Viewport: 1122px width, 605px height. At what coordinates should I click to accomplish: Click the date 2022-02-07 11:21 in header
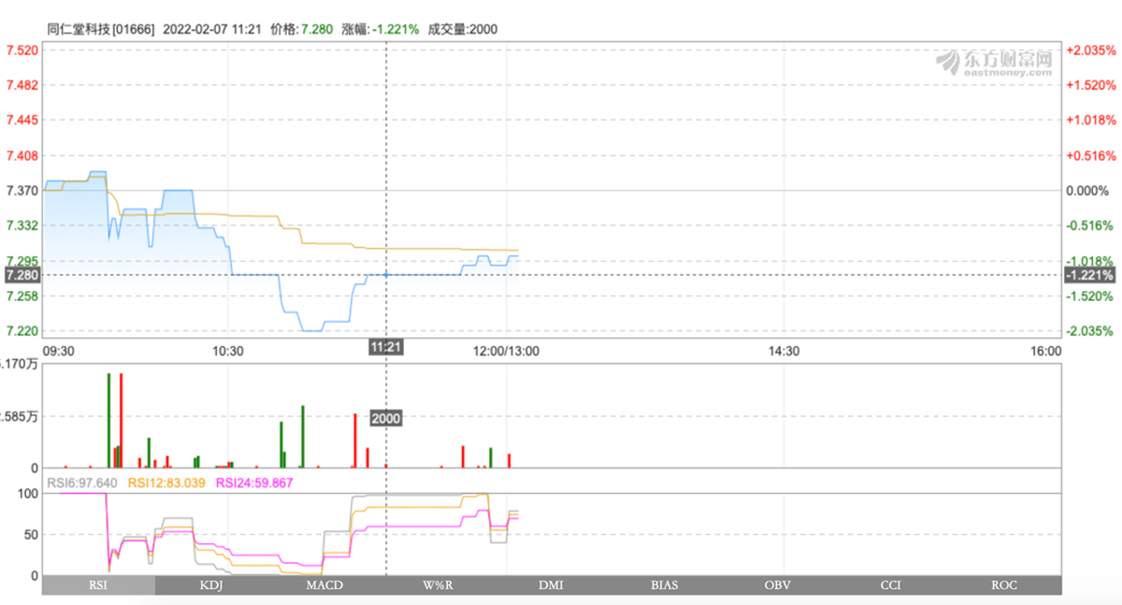pyautogui.click(x=213, y=29)
